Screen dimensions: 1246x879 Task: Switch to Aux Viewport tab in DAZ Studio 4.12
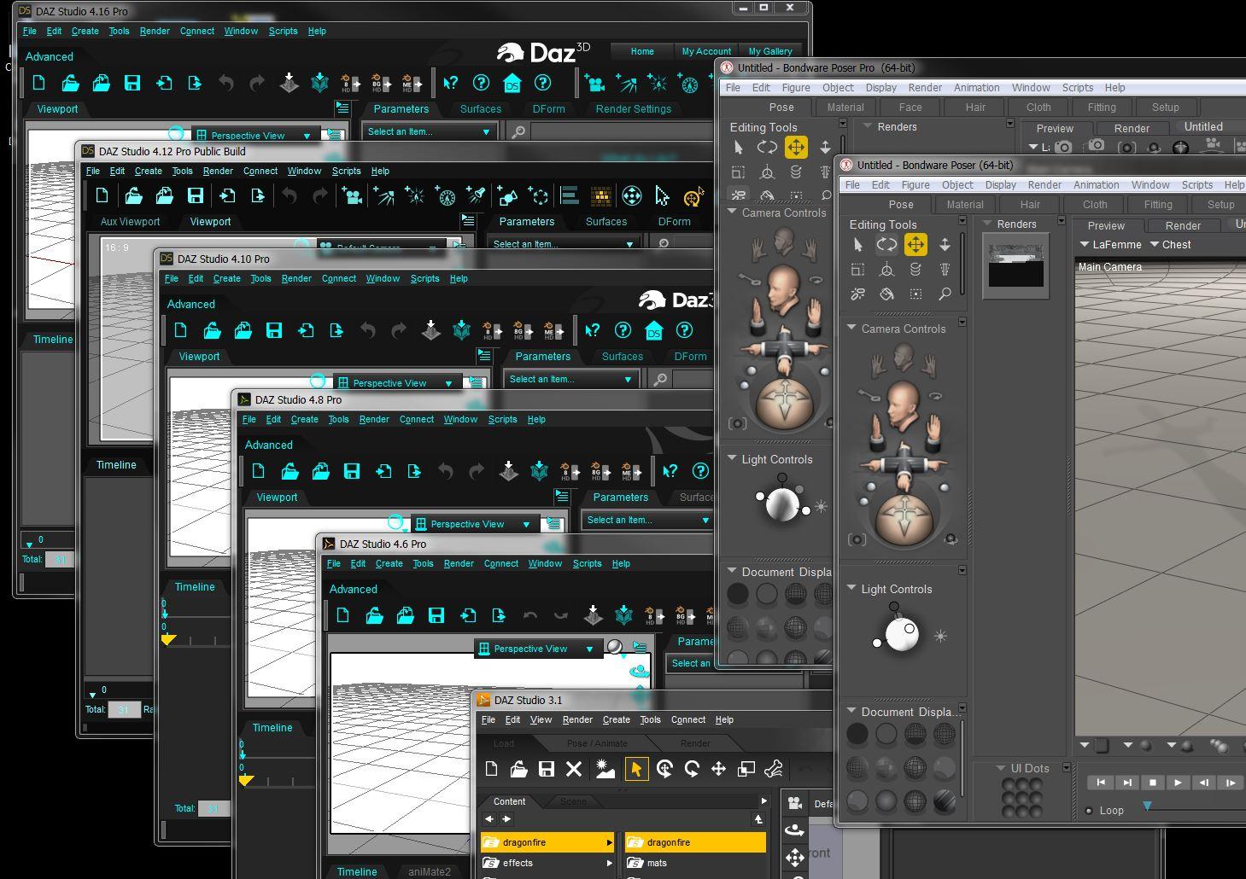coord(131,222)
